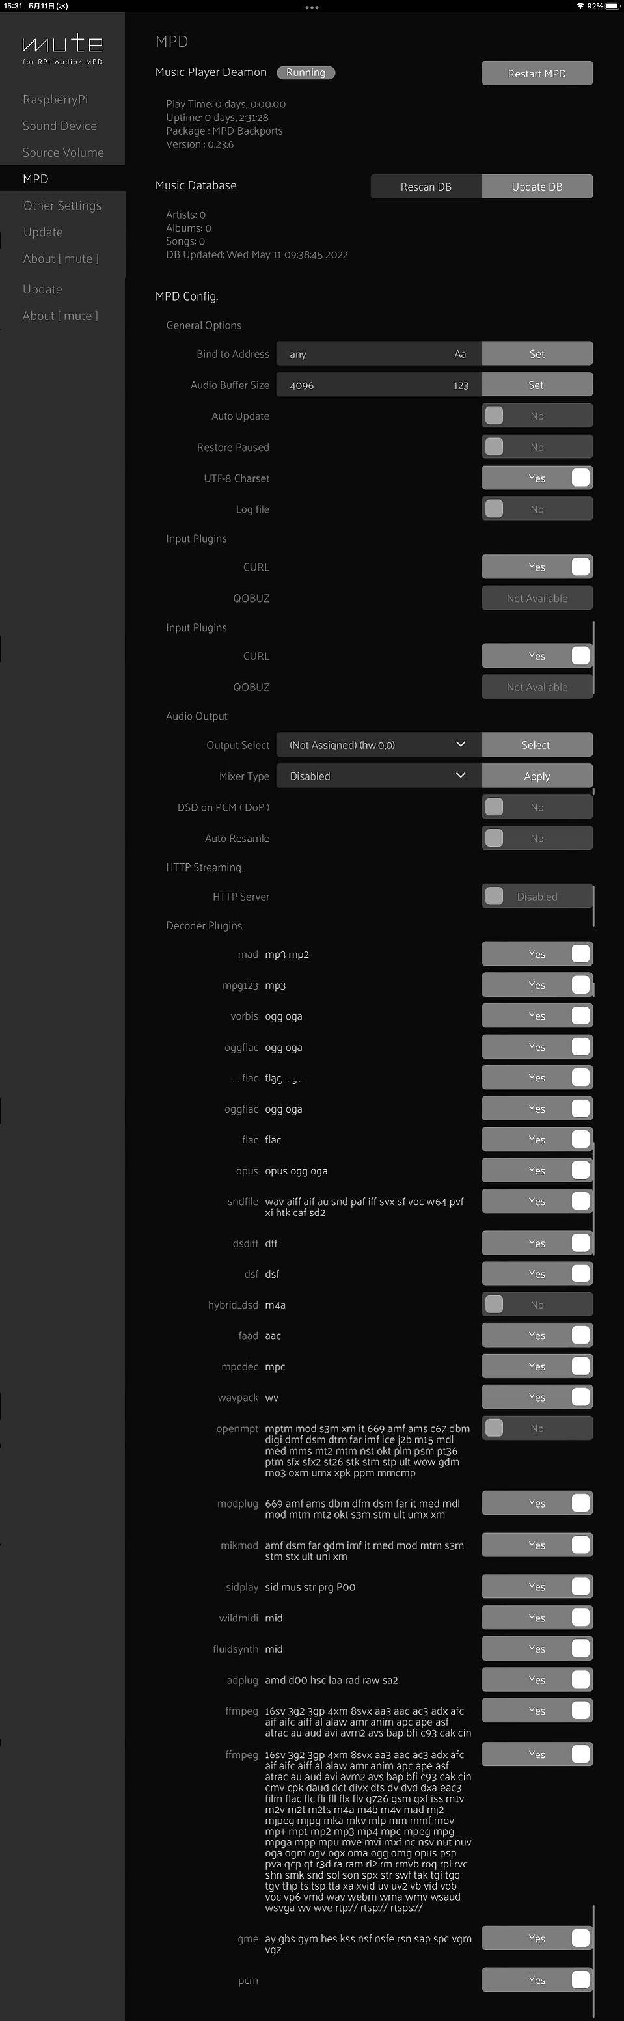Toggle the gme decoder switch
Viewport: 624px width, 2021px height.
(x=537, y=1938)
